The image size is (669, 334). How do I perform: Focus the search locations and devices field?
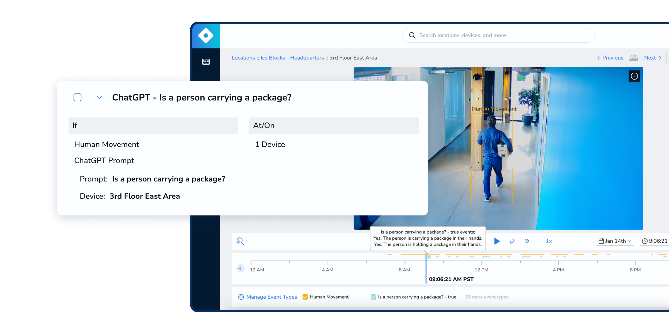point(498,35)
